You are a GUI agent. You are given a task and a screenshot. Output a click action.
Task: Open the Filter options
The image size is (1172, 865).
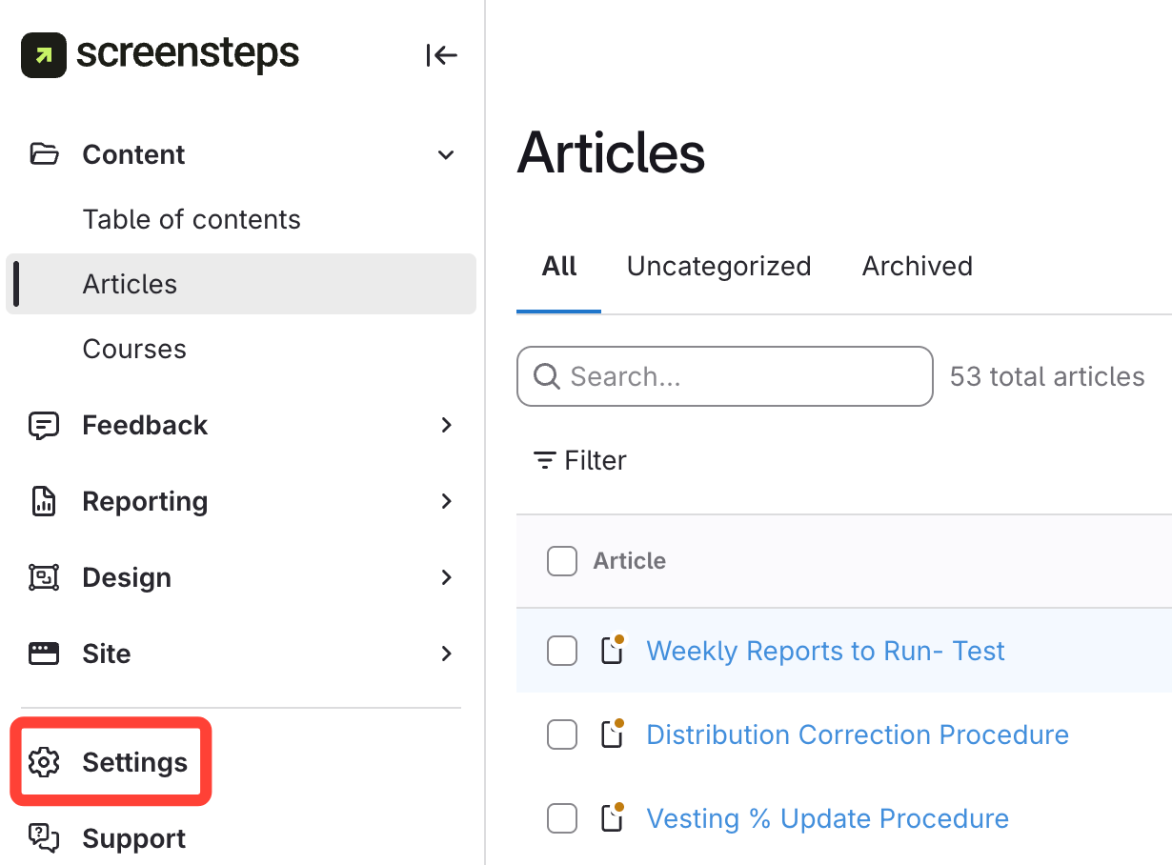580,461
